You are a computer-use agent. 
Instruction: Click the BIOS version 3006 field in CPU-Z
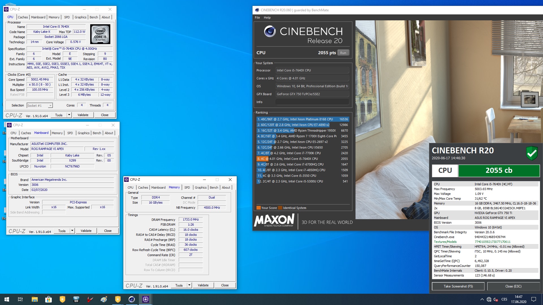pos(72,185)
